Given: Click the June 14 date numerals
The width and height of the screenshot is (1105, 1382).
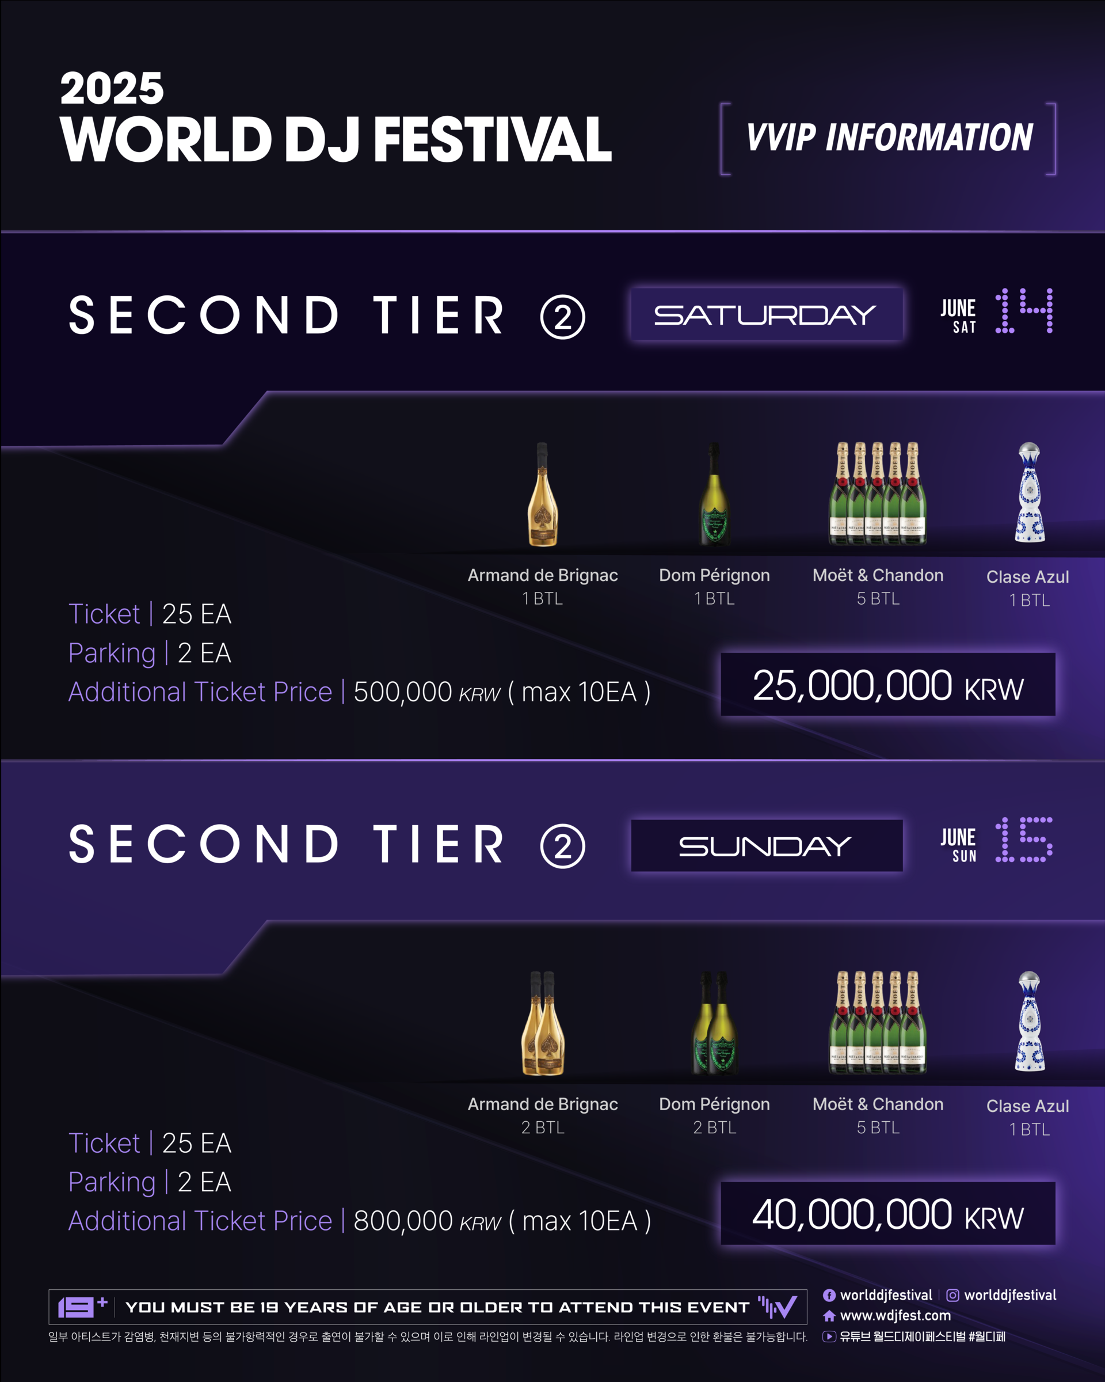Looking at the screenshot, I should point(1023,311).
